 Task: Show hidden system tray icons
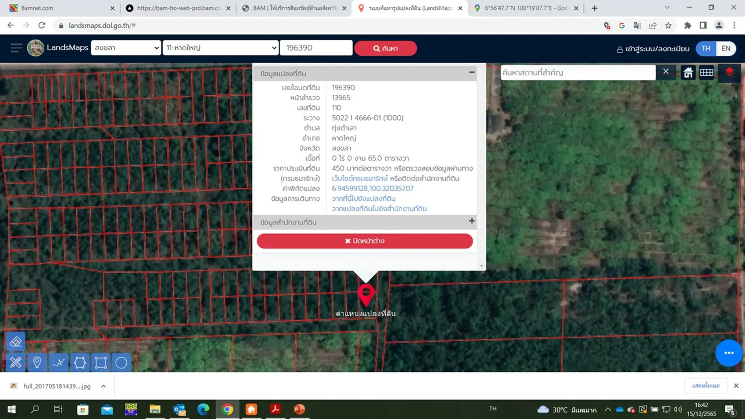click(x=608, y=410)
